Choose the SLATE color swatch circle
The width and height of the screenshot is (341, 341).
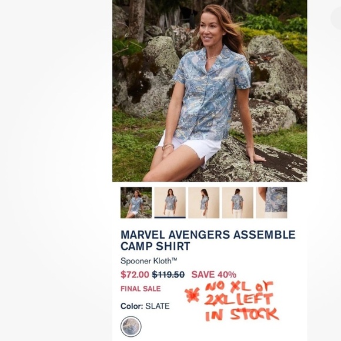[131, 327]
